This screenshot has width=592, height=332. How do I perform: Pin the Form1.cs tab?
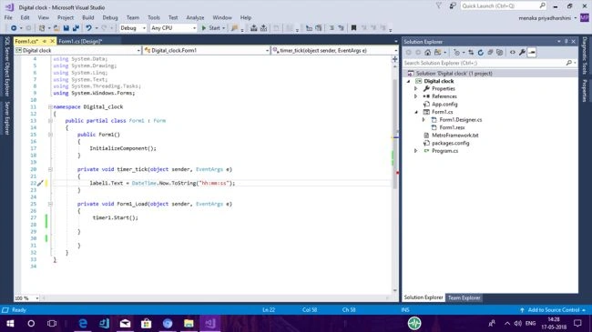(x=45, y=41)
